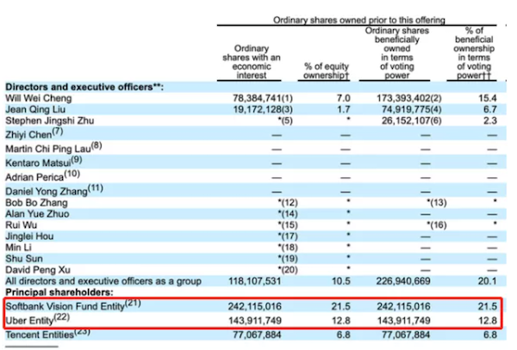Select the Uber Entity(22) row label
Viewport: 517px width, 350px height.
pyautogui.click(x=37, y=319)
